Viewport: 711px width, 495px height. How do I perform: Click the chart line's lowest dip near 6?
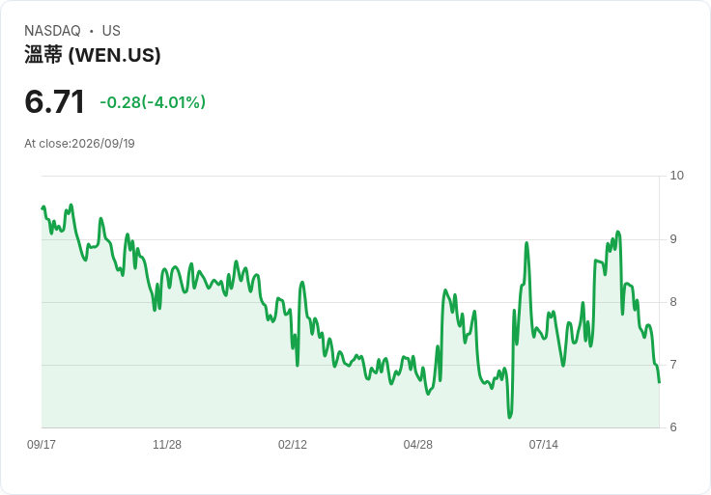pos(510,417)
